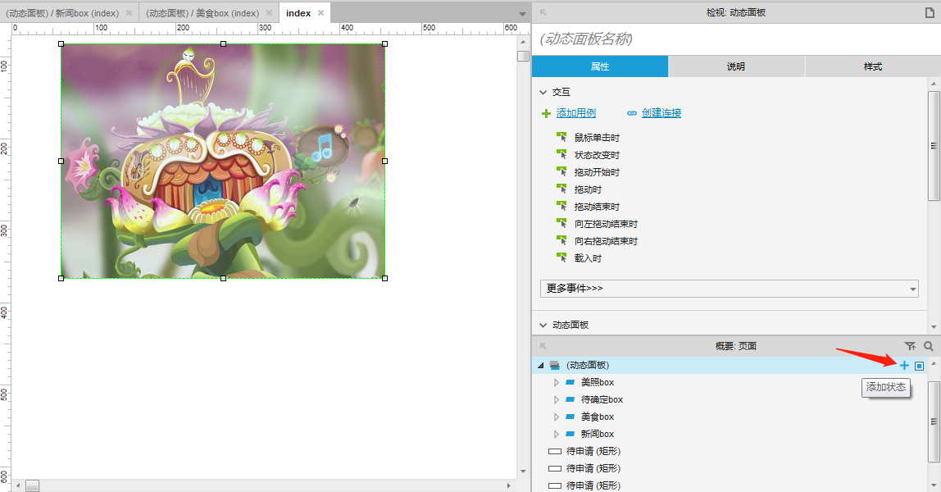Click the canvas scroll-down arrow
This screenshot has width=941, height=492.
tap(523, 471)
